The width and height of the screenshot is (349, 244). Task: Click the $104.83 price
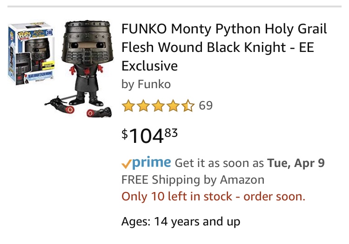pyautogui.click(x=150, y=135)
